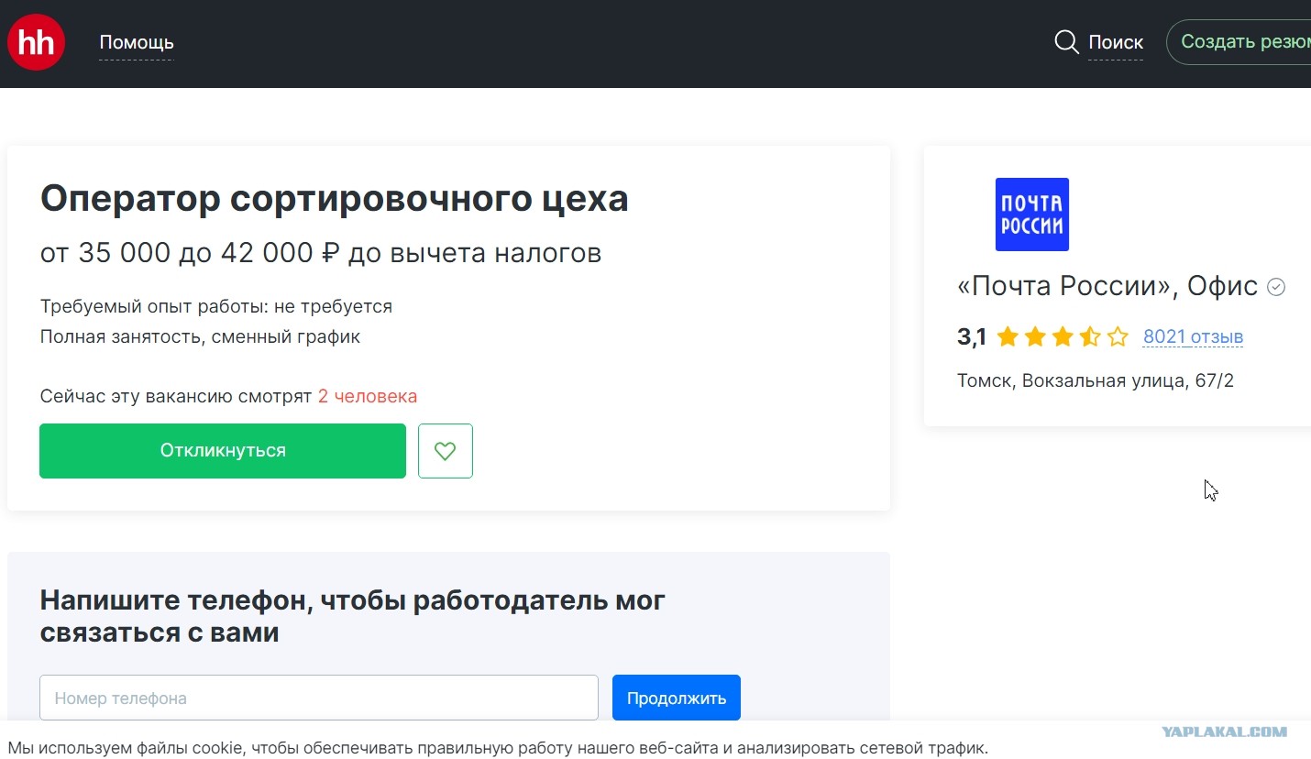Click the line Требуемый опыт работы: не требуется
Viewport: 1311px width, 759px height.
tap(216, 307)
